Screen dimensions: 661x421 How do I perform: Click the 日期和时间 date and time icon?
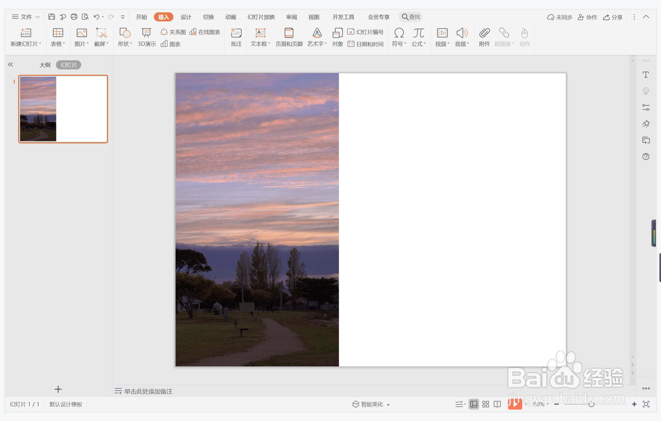(x=351, y=44)
